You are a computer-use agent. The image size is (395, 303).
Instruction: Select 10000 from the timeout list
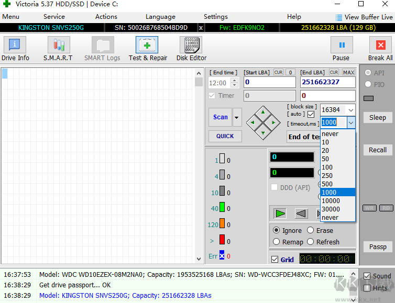point(331,200)
